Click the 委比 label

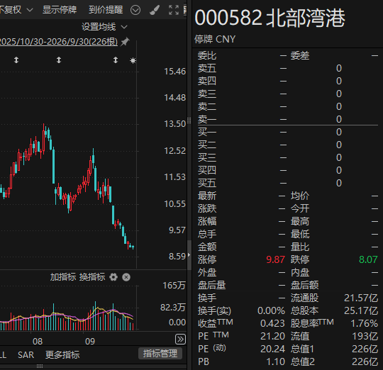pyautogui.click(x=207, y=56)
